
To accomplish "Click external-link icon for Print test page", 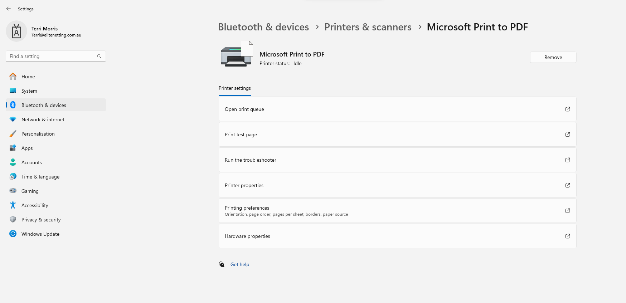I will [x=568, y=135].
